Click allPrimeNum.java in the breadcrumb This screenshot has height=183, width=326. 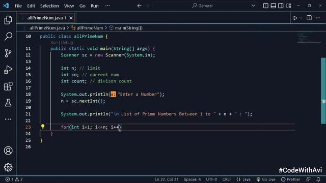click(47, 28)
